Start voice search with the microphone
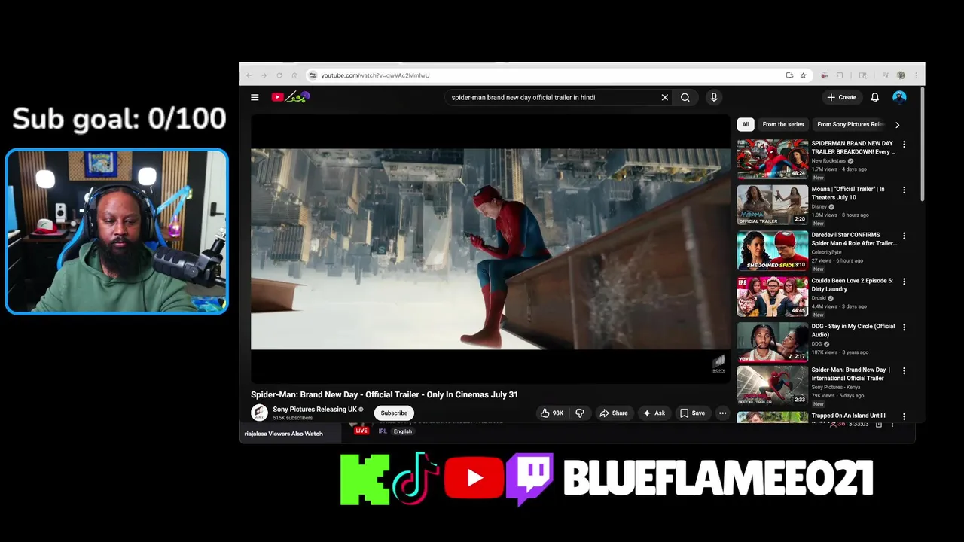 tap(714, 97)
